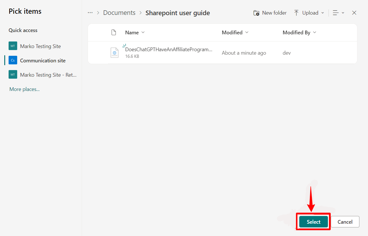Close the Pick items dialog
The image size is (368, 236).
354,13
